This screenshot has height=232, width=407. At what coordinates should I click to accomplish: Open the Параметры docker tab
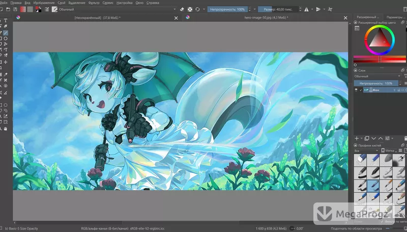[x=396, y=17]
